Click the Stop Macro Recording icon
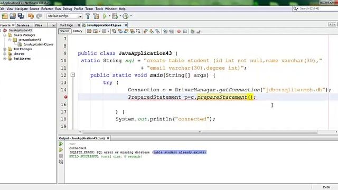This screenshot has width=338, height=190. pyautogui.click(x=185, y=32)
